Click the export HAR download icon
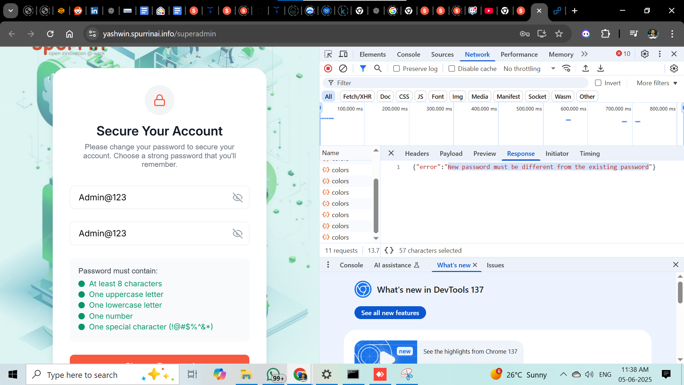 [x=601, y=68]
